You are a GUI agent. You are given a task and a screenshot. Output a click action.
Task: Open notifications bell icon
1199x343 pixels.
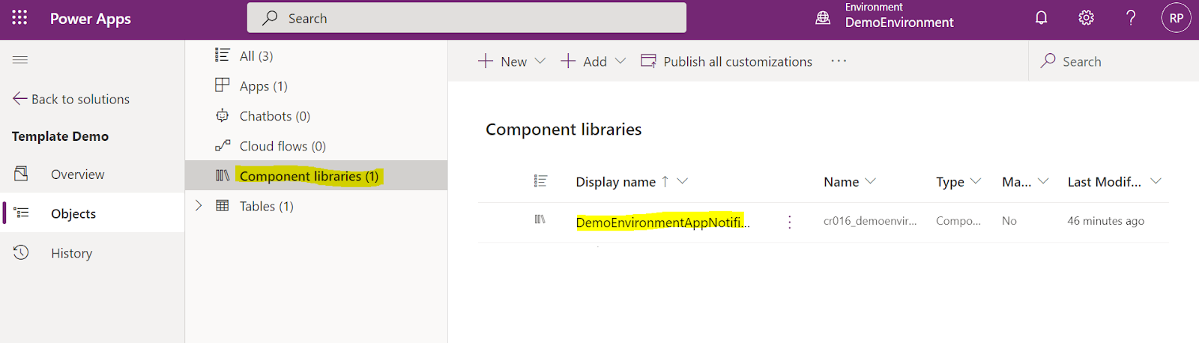pos(1041,18)
